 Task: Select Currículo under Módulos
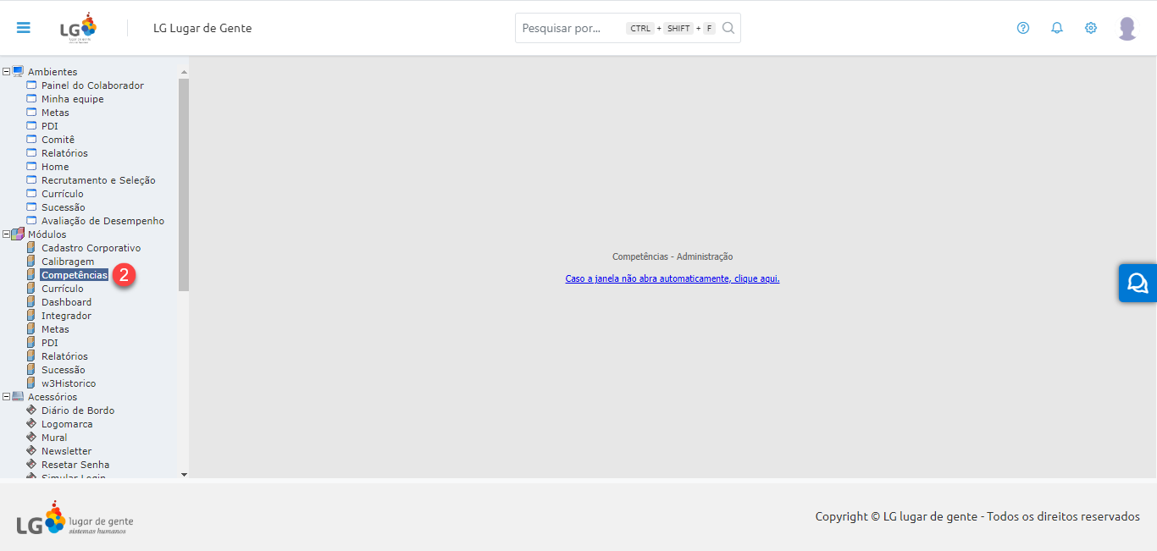(x=63, y=289)
